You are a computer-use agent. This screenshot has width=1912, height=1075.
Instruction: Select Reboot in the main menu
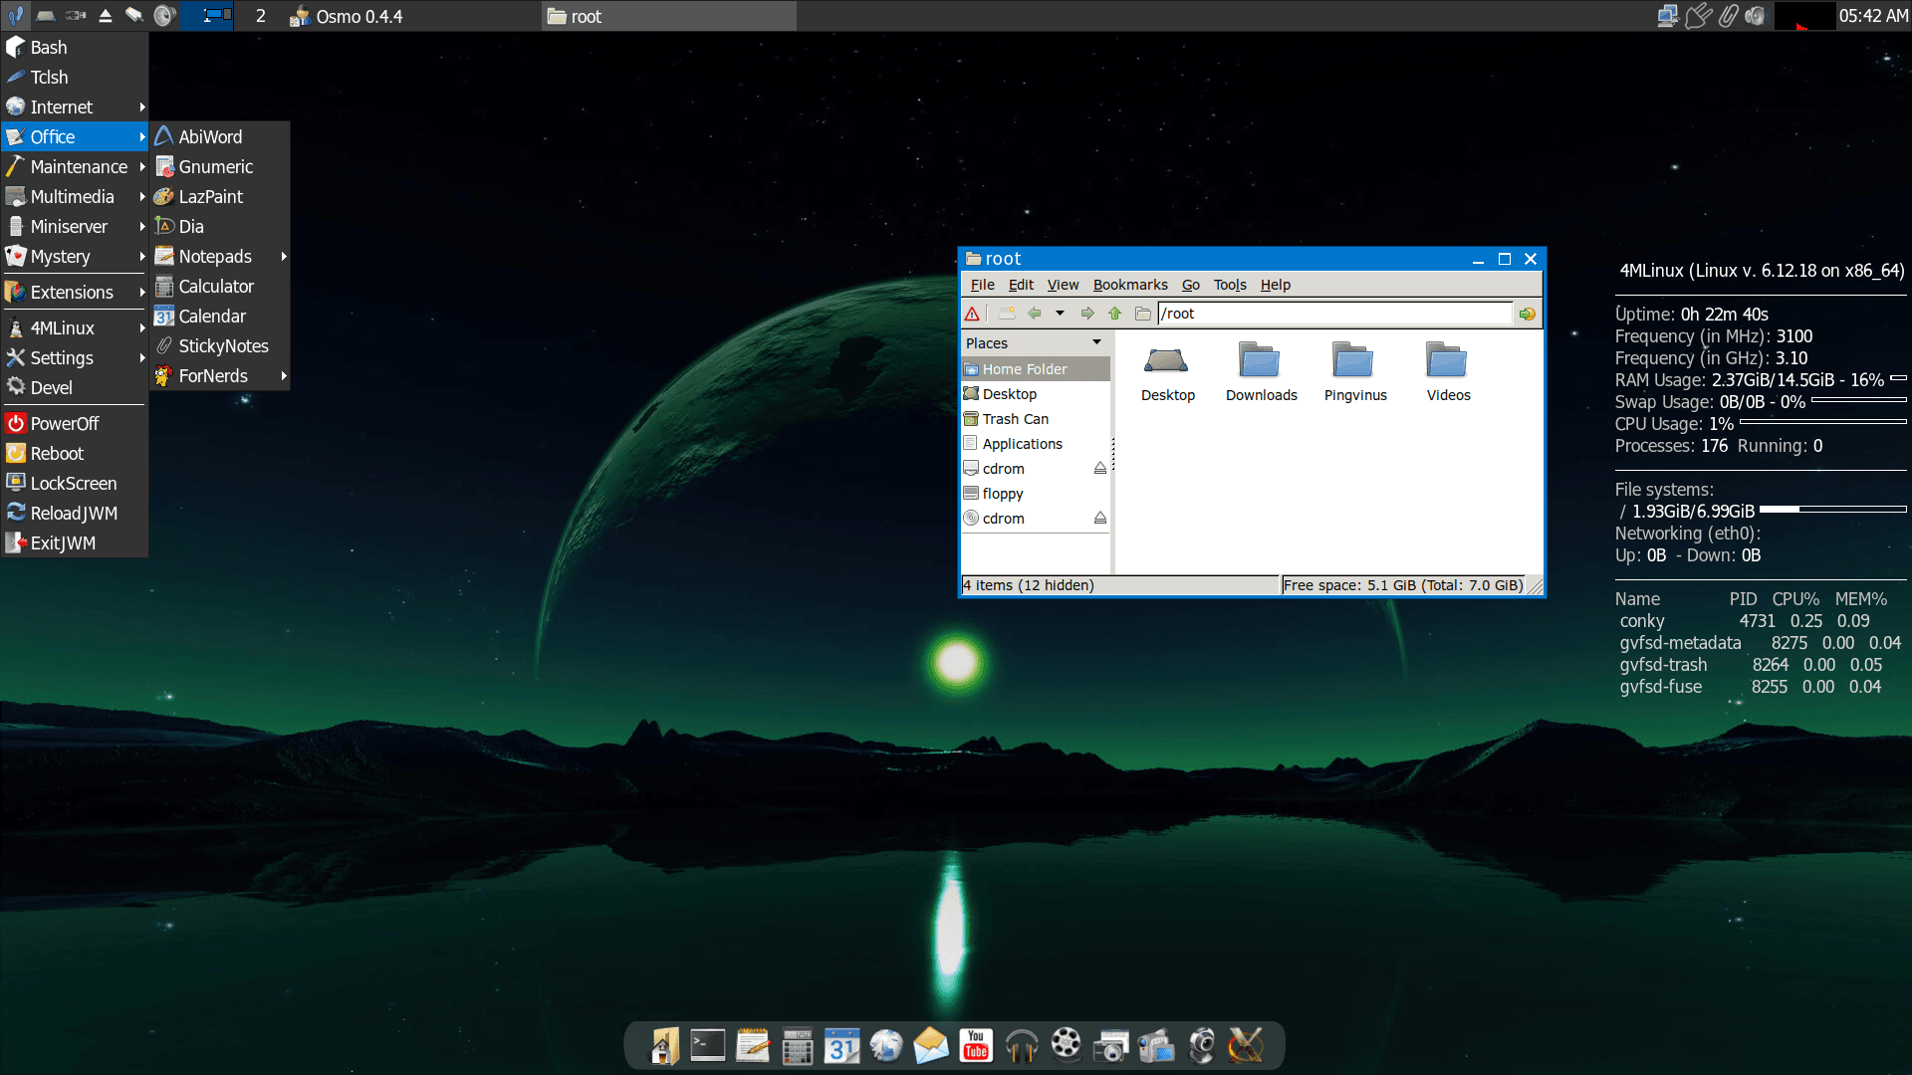[75, 453]
